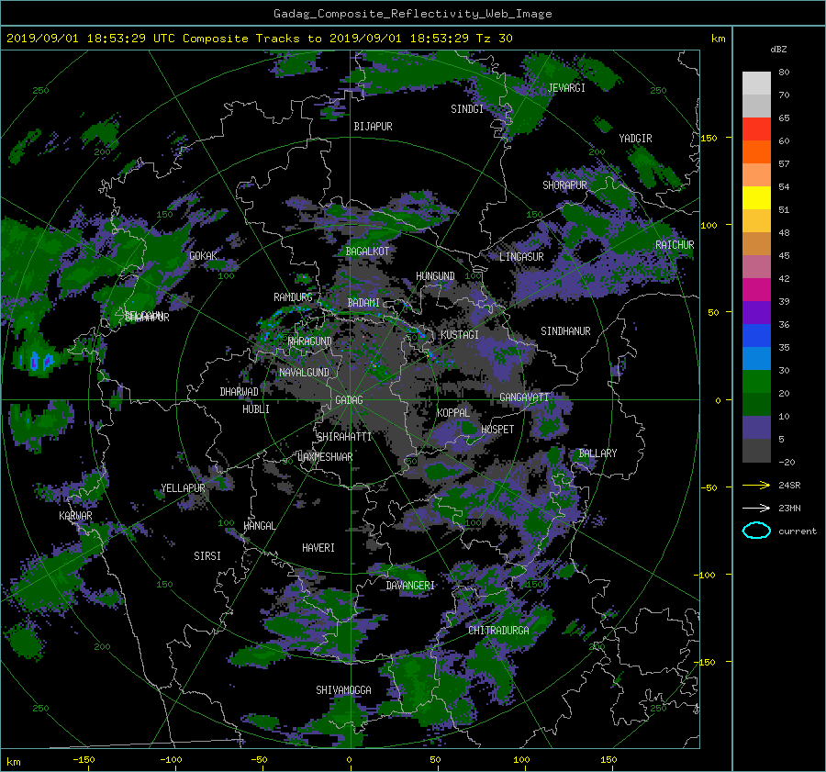The image size is (826, 772).
Task: Click the RAMDURG city label
Action: 293,297
